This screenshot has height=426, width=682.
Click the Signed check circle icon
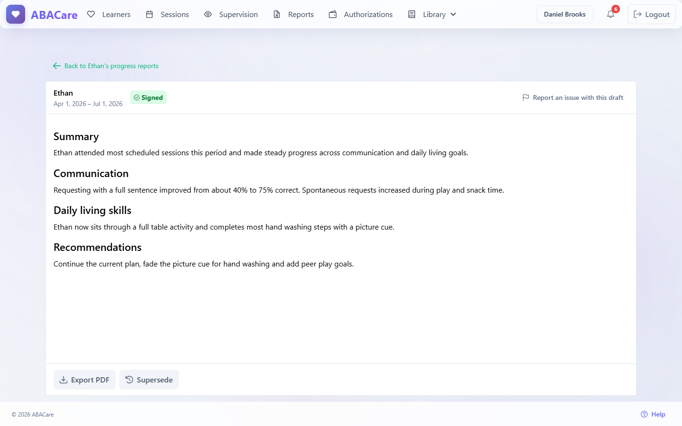click(x=137, y=98)
